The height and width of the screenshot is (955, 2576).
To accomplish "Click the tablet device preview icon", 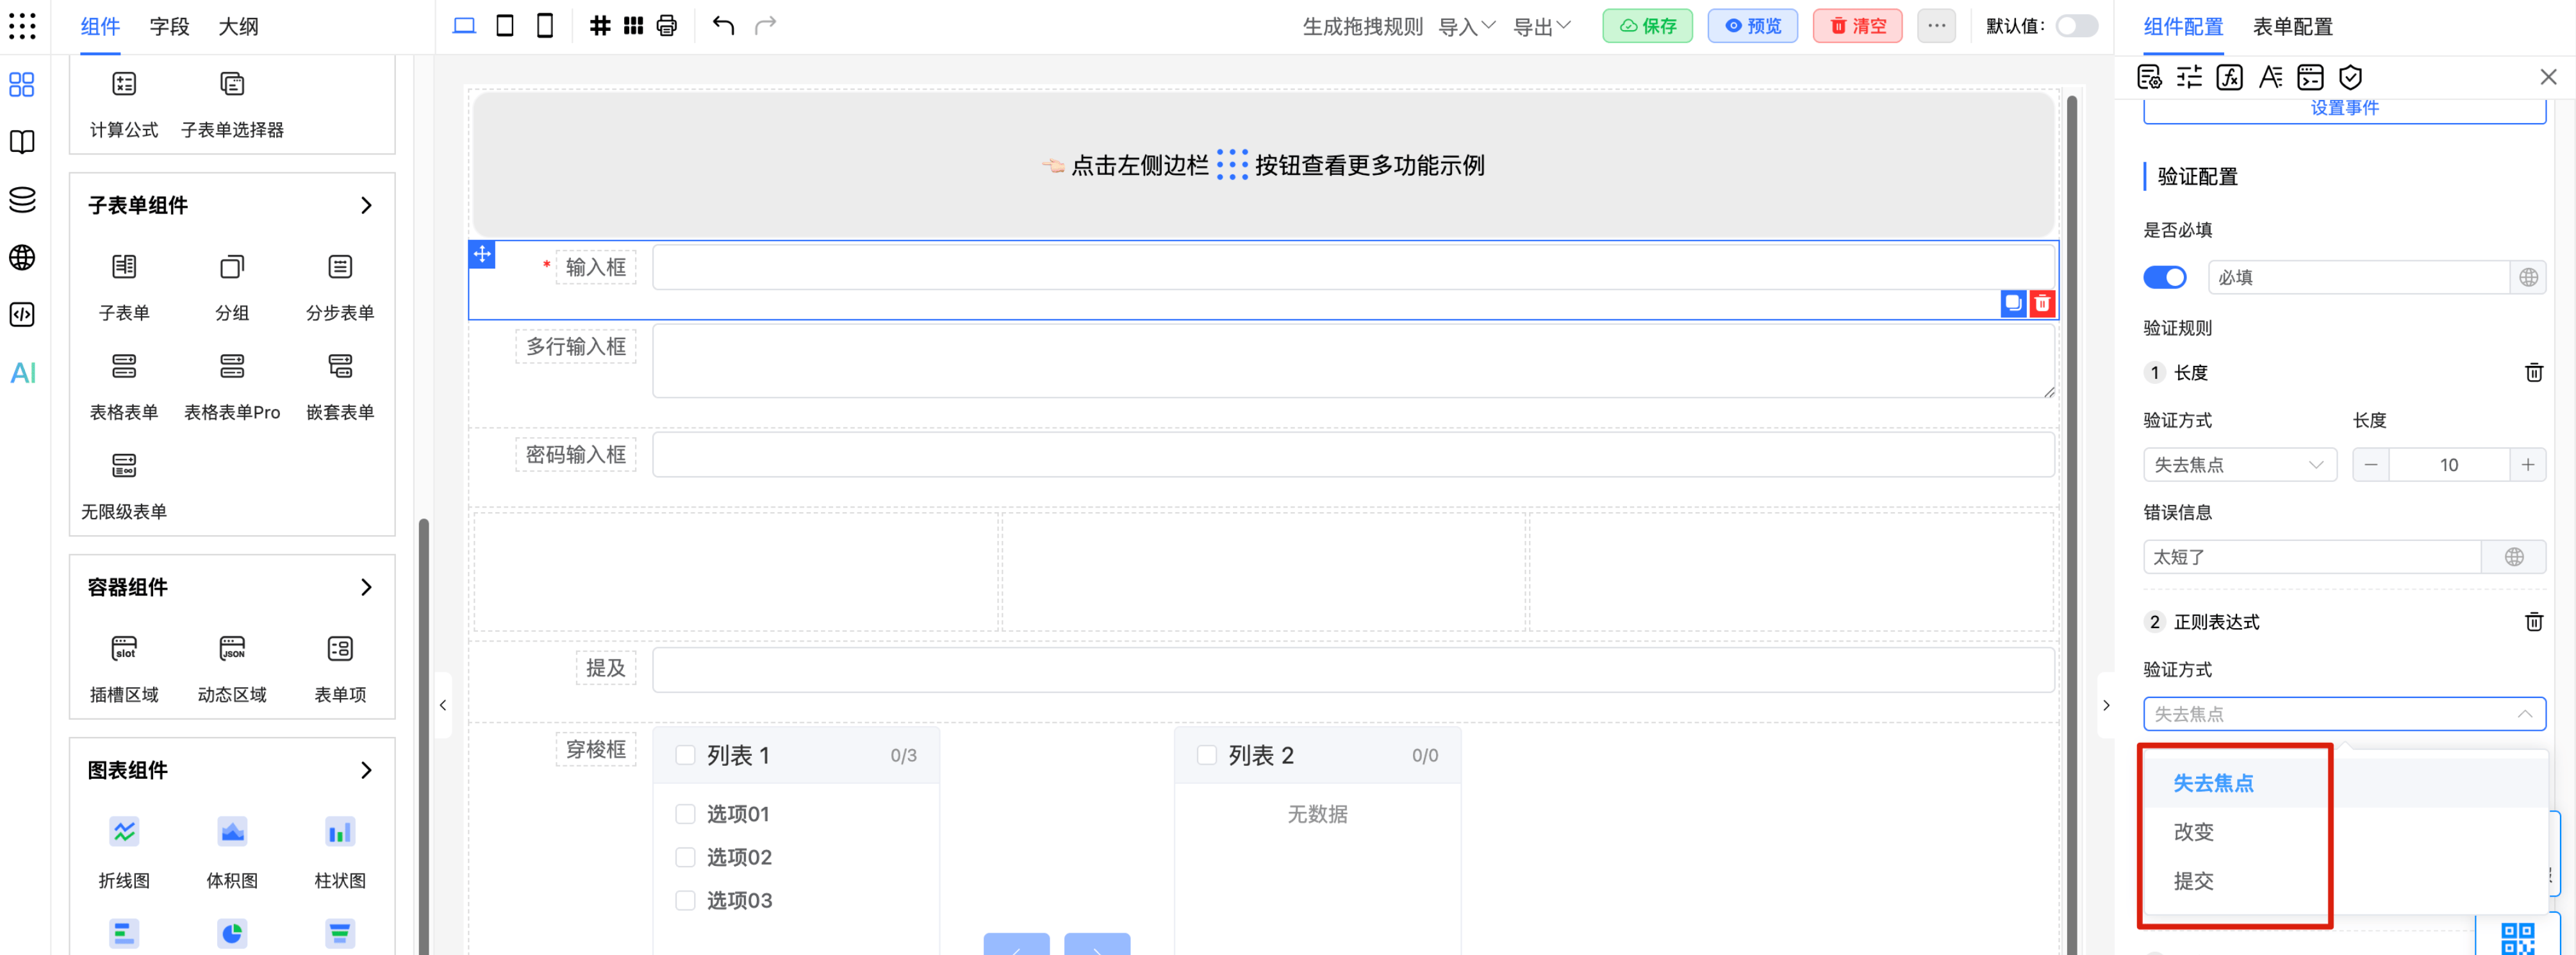I will click(505, 26).
